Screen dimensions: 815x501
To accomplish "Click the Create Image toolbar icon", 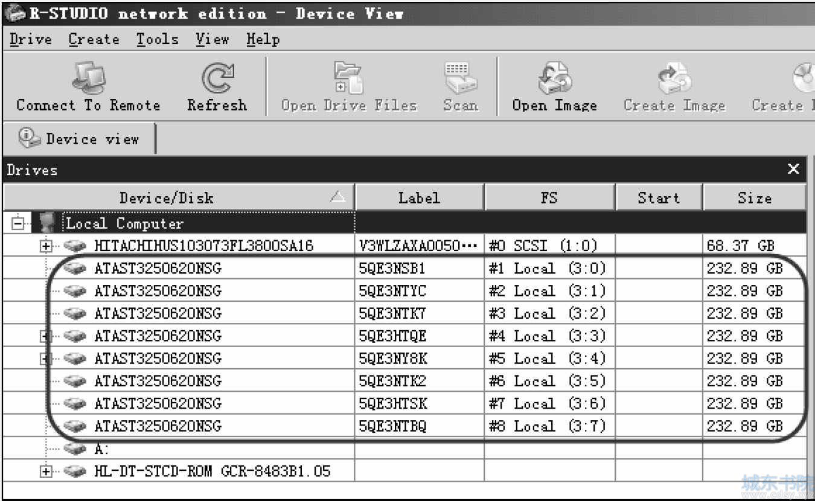I will point(674,78).
